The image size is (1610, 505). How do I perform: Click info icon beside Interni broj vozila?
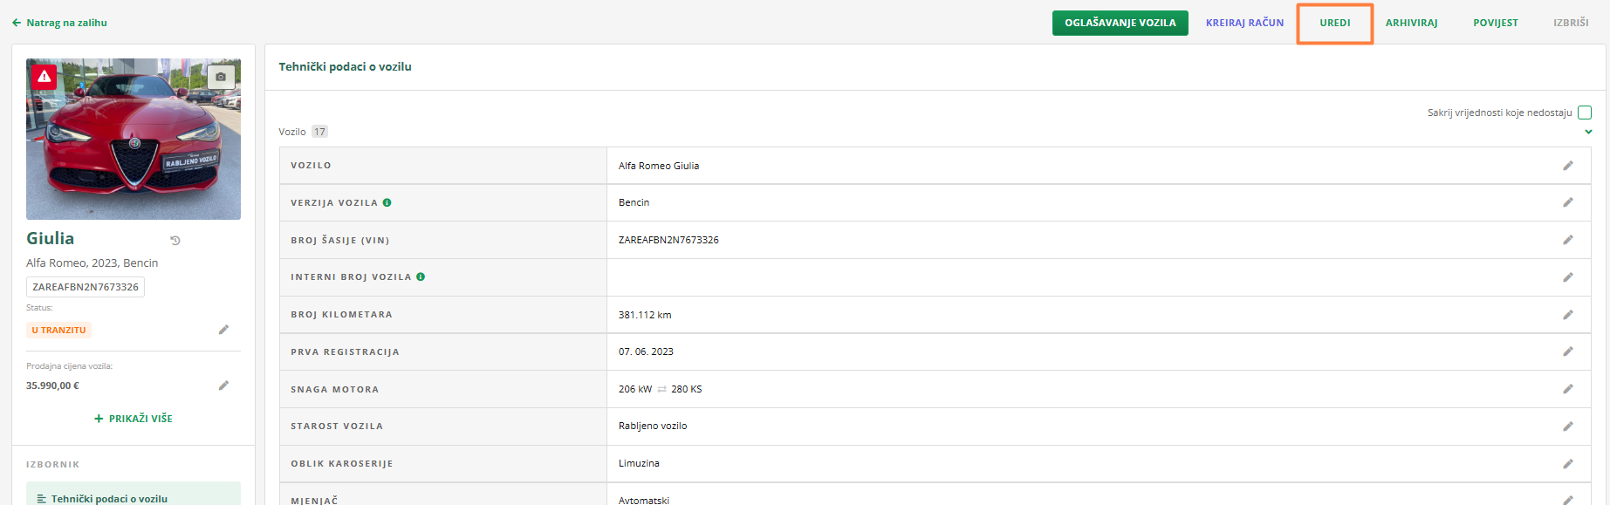421,276
